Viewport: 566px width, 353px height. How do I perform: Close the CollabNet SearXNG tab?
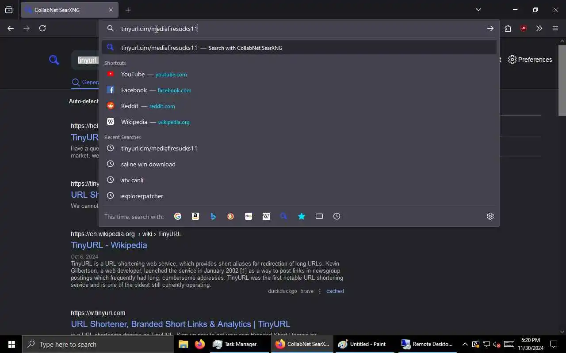(111, 10)
